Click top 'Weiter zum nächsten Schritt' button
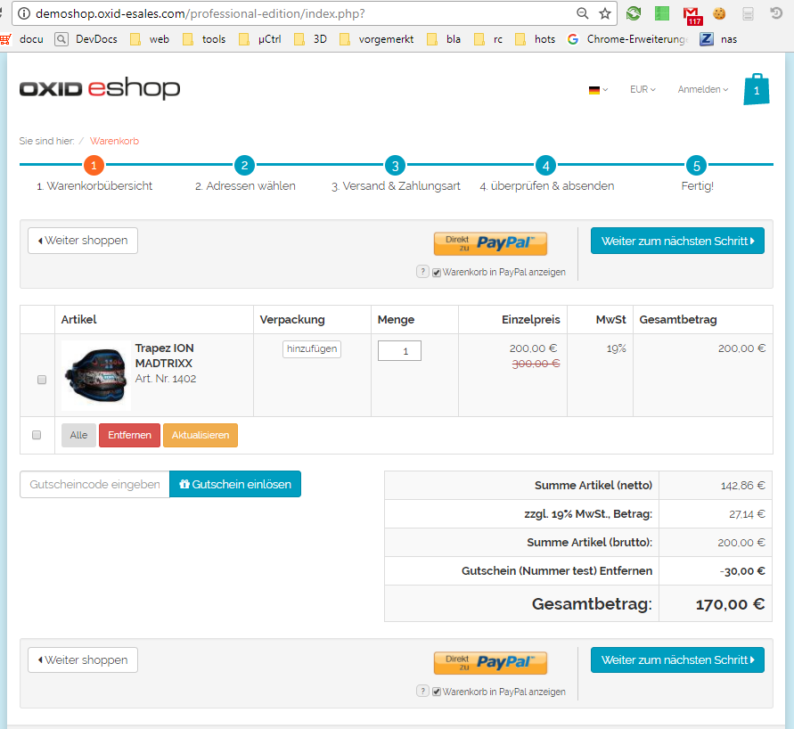 pos(677,241)
